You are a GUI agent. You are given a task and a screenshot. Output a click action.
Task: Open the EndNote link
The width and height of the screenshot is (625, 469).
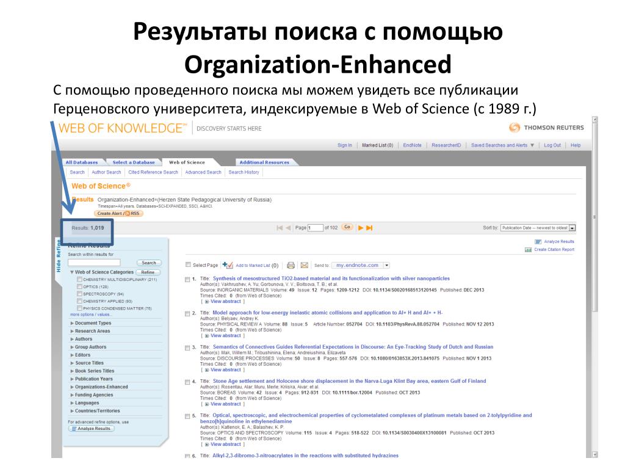pyautogui.click(x=412, y=145)
